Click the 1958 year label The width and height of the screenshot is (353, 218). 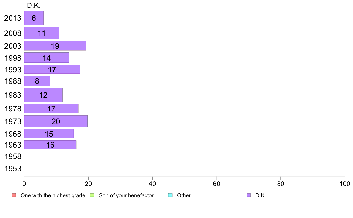(x=13, y=156)
